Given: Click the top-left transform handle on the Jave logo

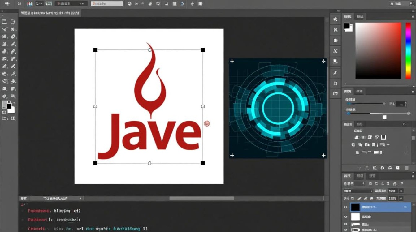Looking at the screenshot, I should coord(95,50).
